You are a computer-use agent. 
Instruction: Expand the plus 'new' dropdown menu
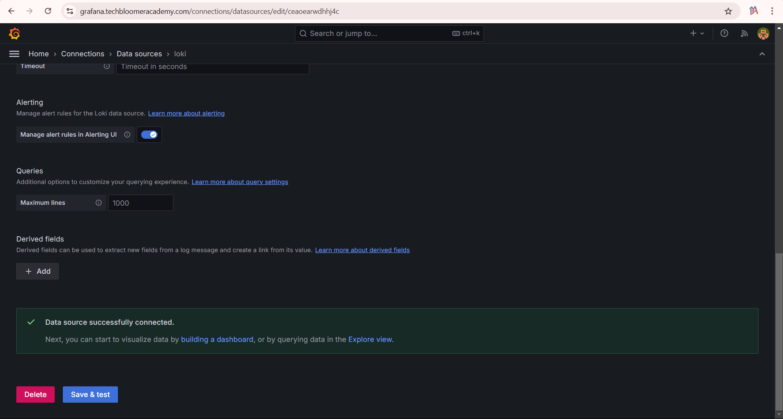point(697,33)
